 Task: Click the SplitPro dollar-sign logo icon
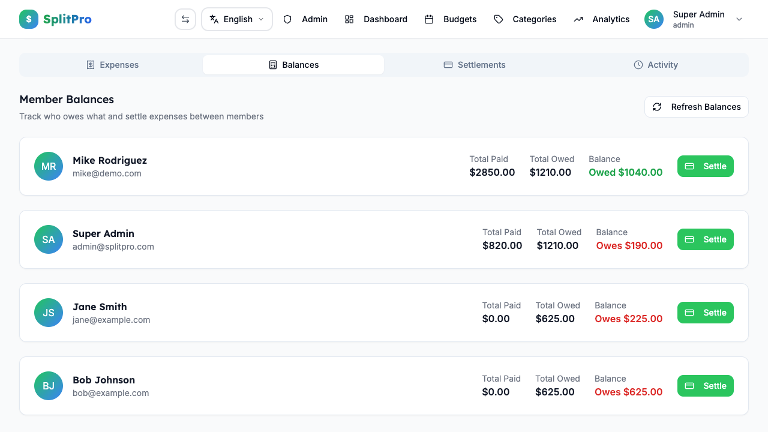pos(28,19)
